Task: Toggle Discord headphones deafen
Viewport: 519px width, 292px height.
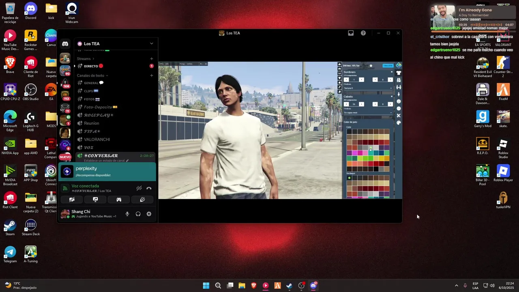Action: (x=138, y=214)
